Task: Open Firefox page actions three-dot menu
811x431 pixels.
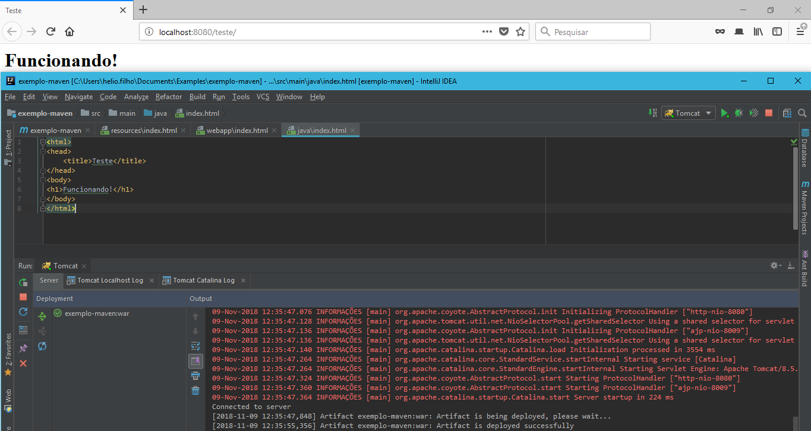Action: (487, 31)
